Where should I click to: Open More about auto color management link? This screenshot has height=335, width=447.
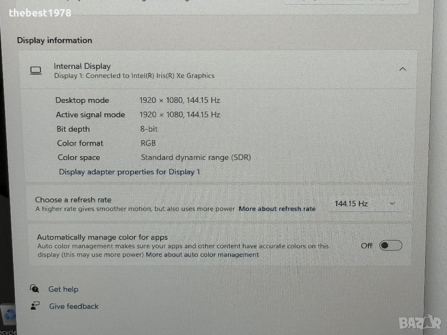coord(202,255)
